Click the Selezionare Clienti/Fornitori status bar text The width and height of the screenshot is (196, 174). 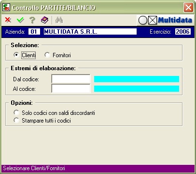coord(34,168)
